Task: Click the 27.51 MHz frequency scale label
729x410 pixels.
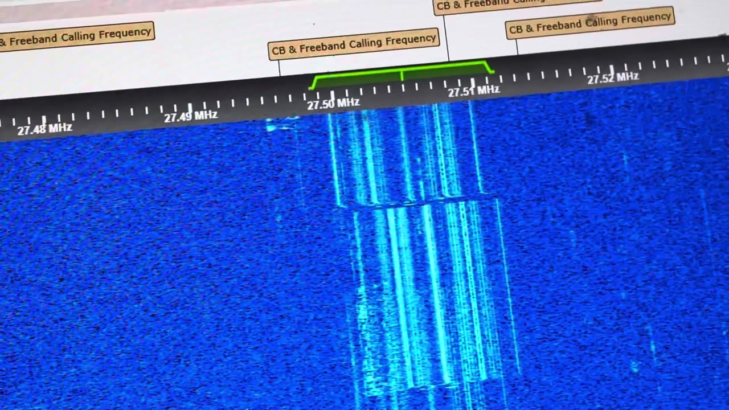Action: 473,91
